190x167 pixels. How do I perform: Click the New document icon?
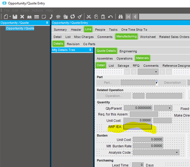pos(6,17)
